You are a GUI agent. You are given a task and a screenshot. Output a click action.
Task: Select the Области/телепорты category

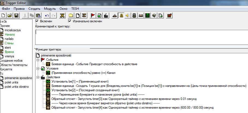14,65
